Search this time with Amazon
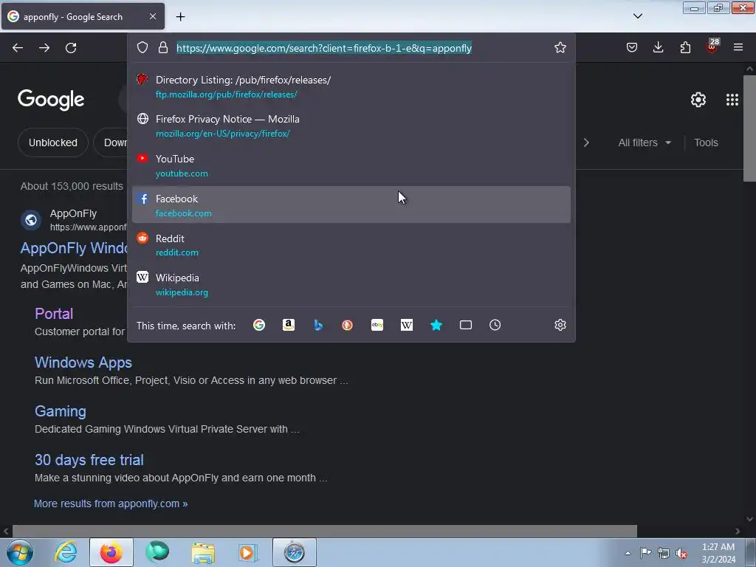This screenshot has width=756, height=567. point(289,325)
